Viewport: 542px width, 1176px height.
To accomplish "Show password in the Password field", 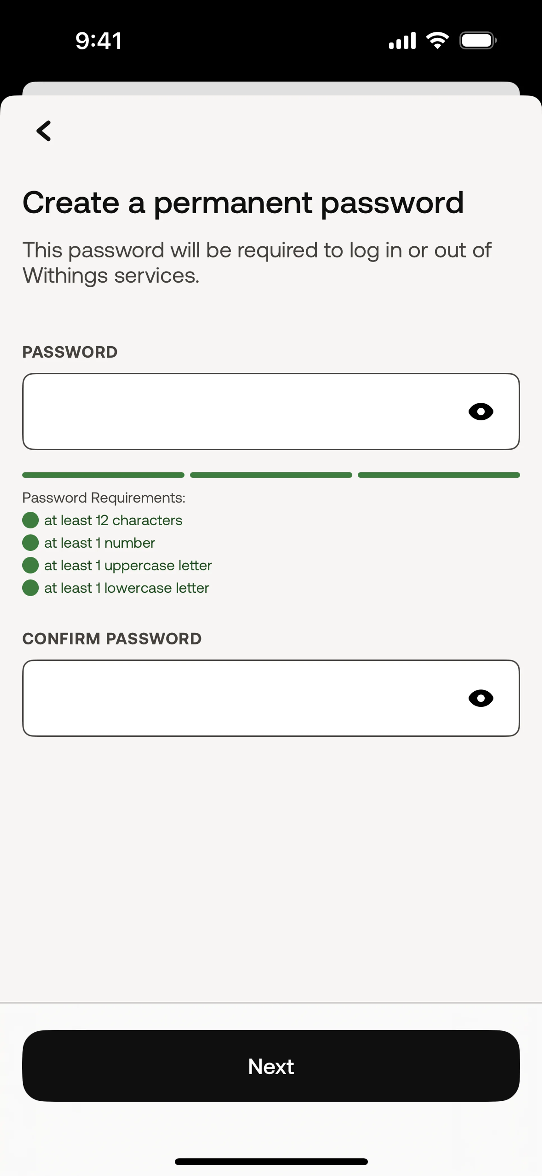I will click(481, 412).
